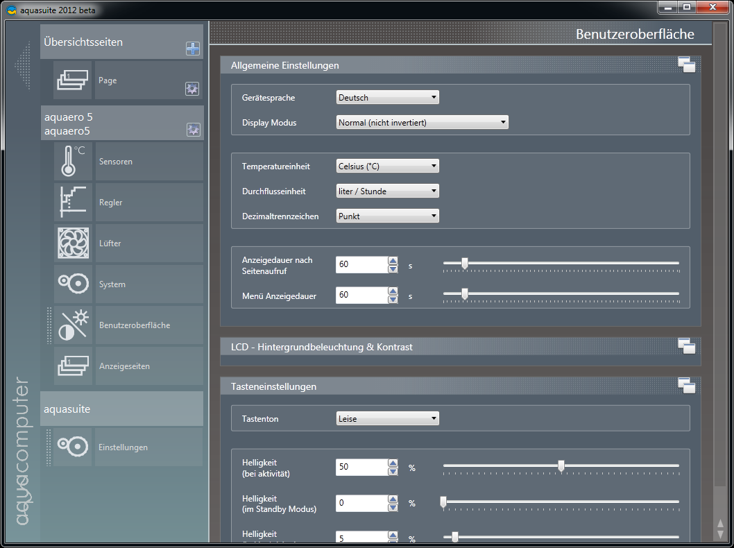
Task: Click Helligkeit bei aktivität slider handle
Action: pyautogui.click(x=561, y=465)
